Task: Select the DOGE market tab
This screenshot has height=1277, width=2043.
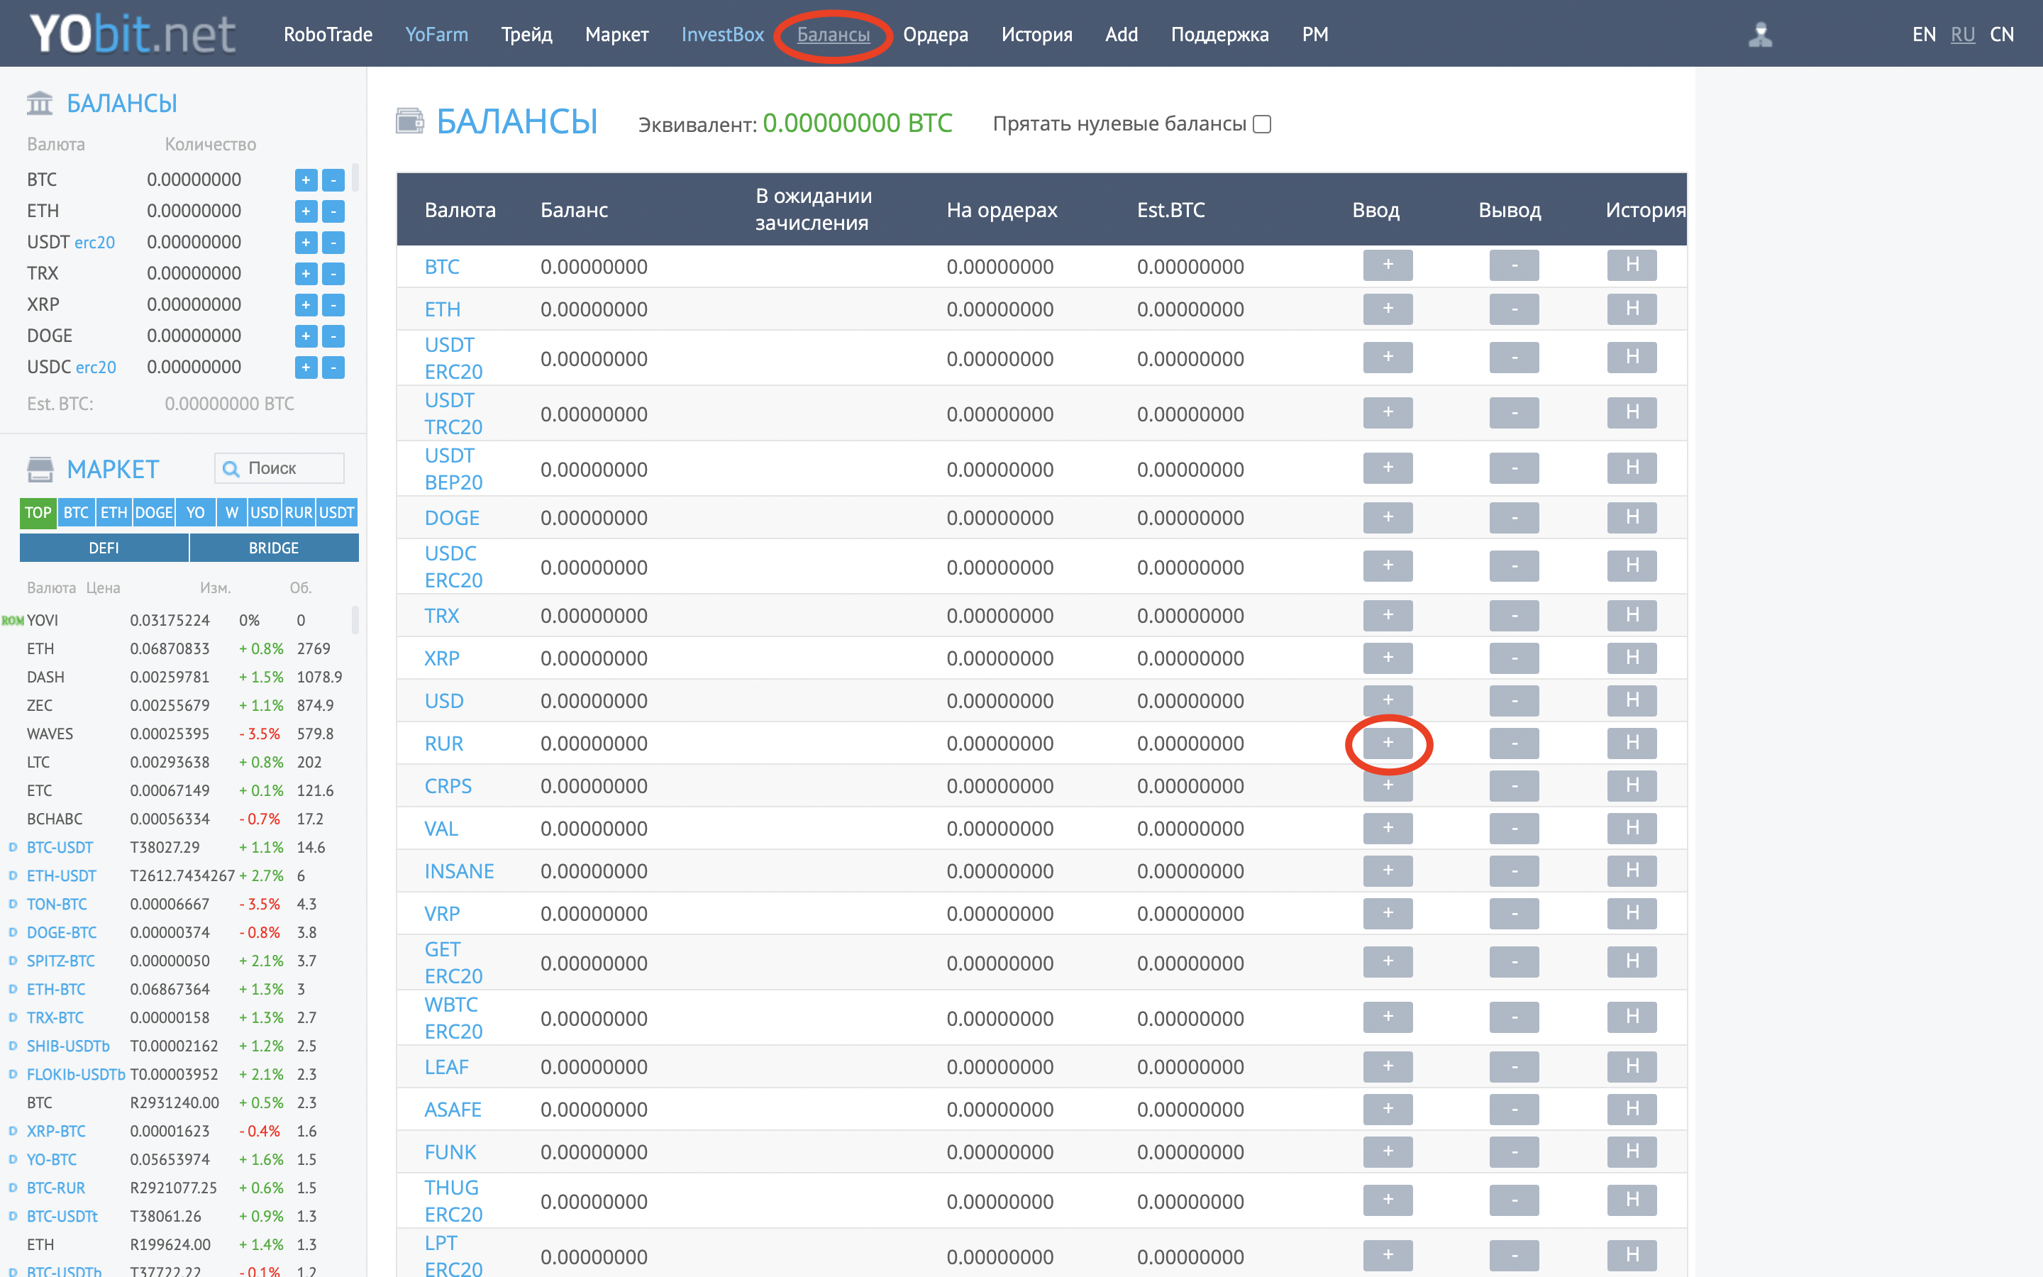Action: 154,513
